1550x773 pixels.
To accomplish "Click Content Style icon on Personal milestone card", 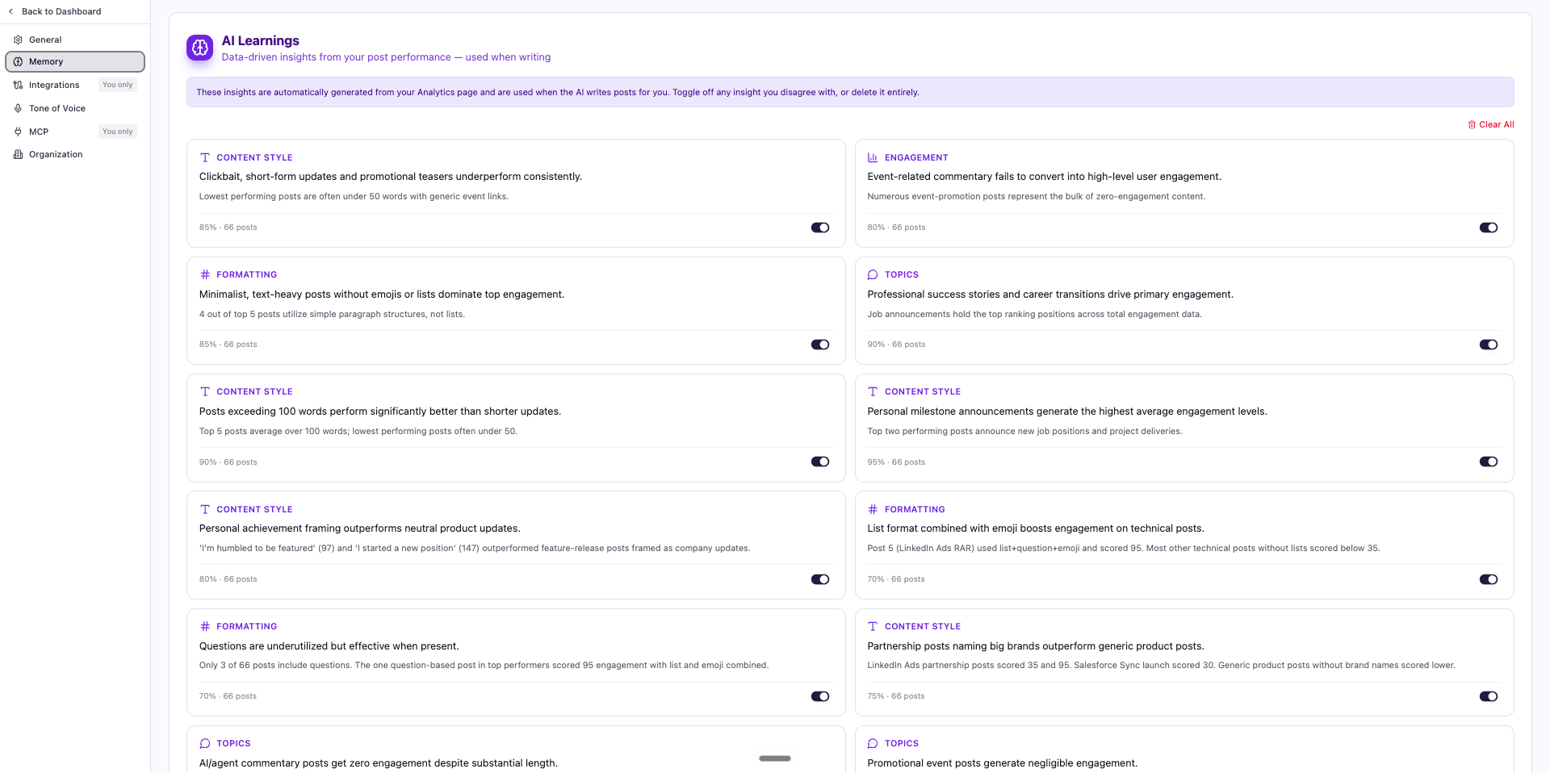I will coord(873,391).
